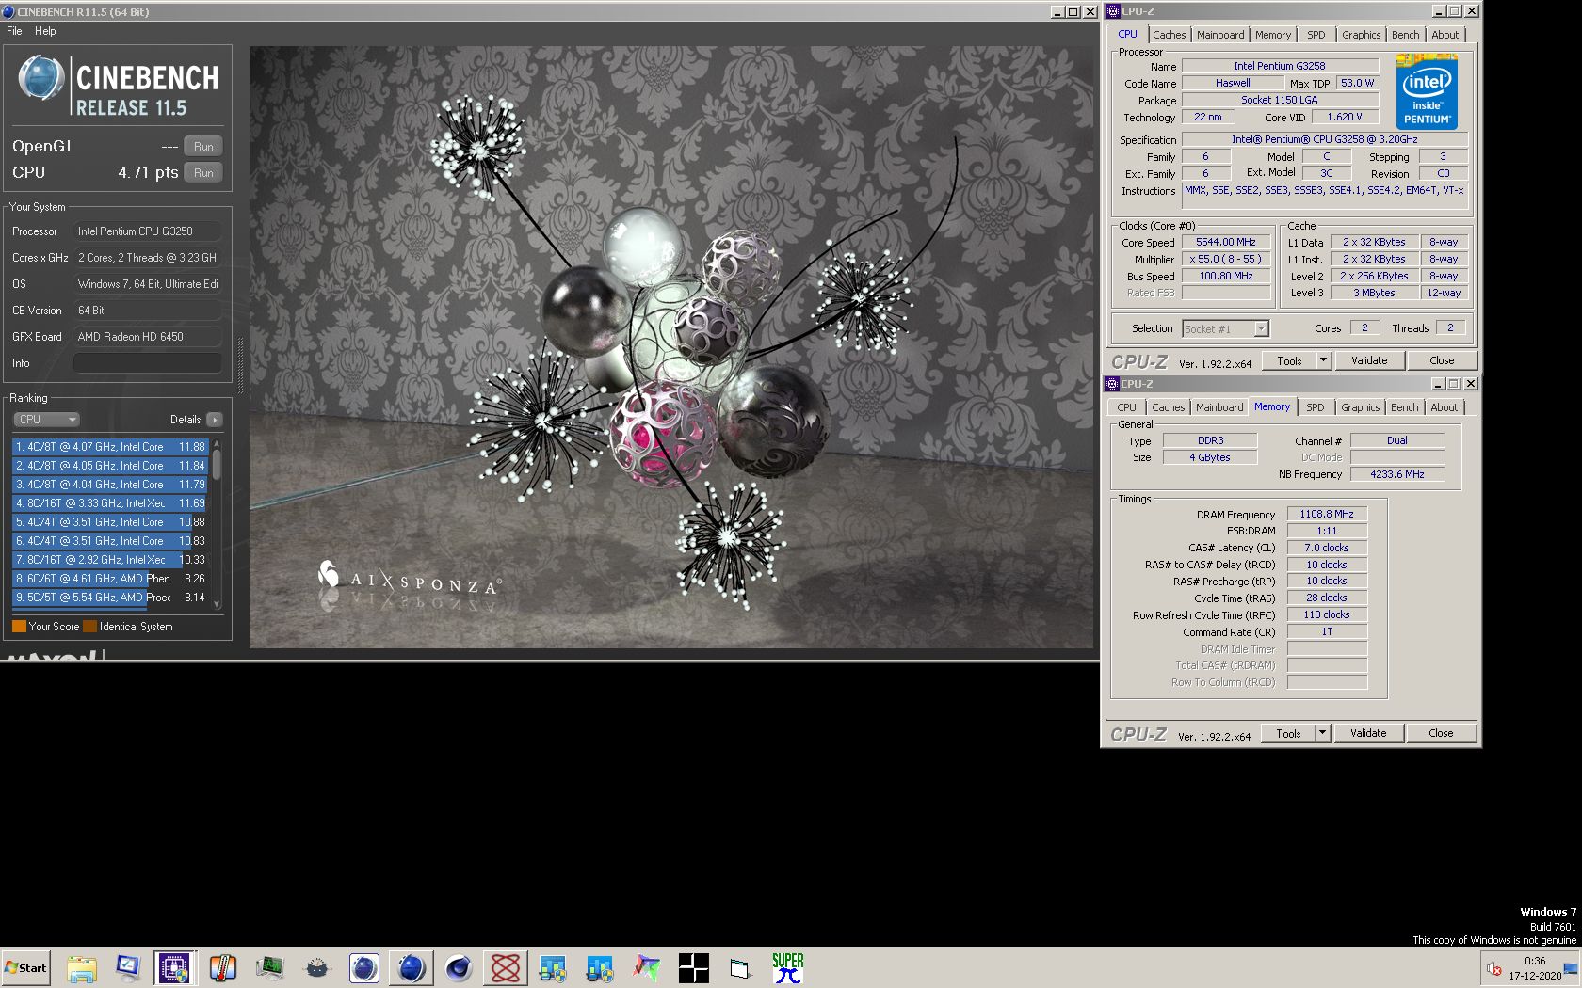The width and height of the screenshot is (1582, 988).
Task: Click the top CPU-Z window title icon
Action: point(1113,11)
